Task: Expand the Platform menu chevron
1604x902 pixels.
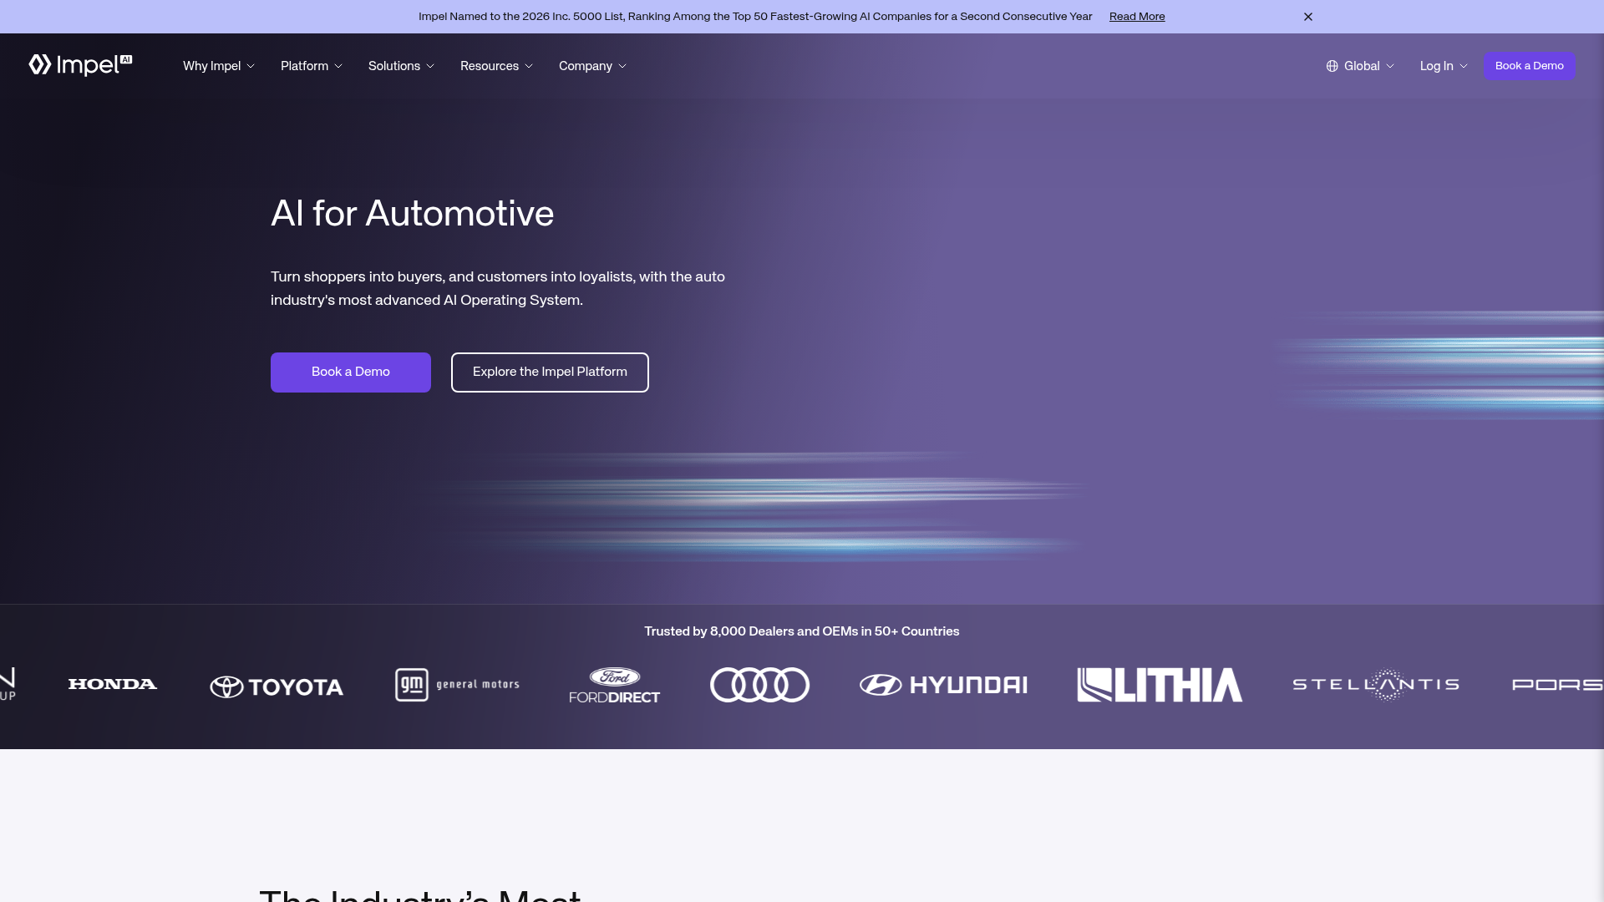Action: click(x=338, y=67)
